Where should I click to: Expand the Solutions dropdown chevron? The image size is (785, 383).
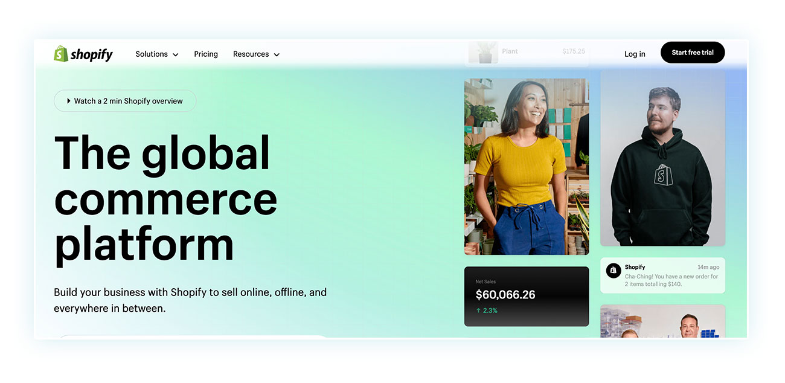[176, 54]
